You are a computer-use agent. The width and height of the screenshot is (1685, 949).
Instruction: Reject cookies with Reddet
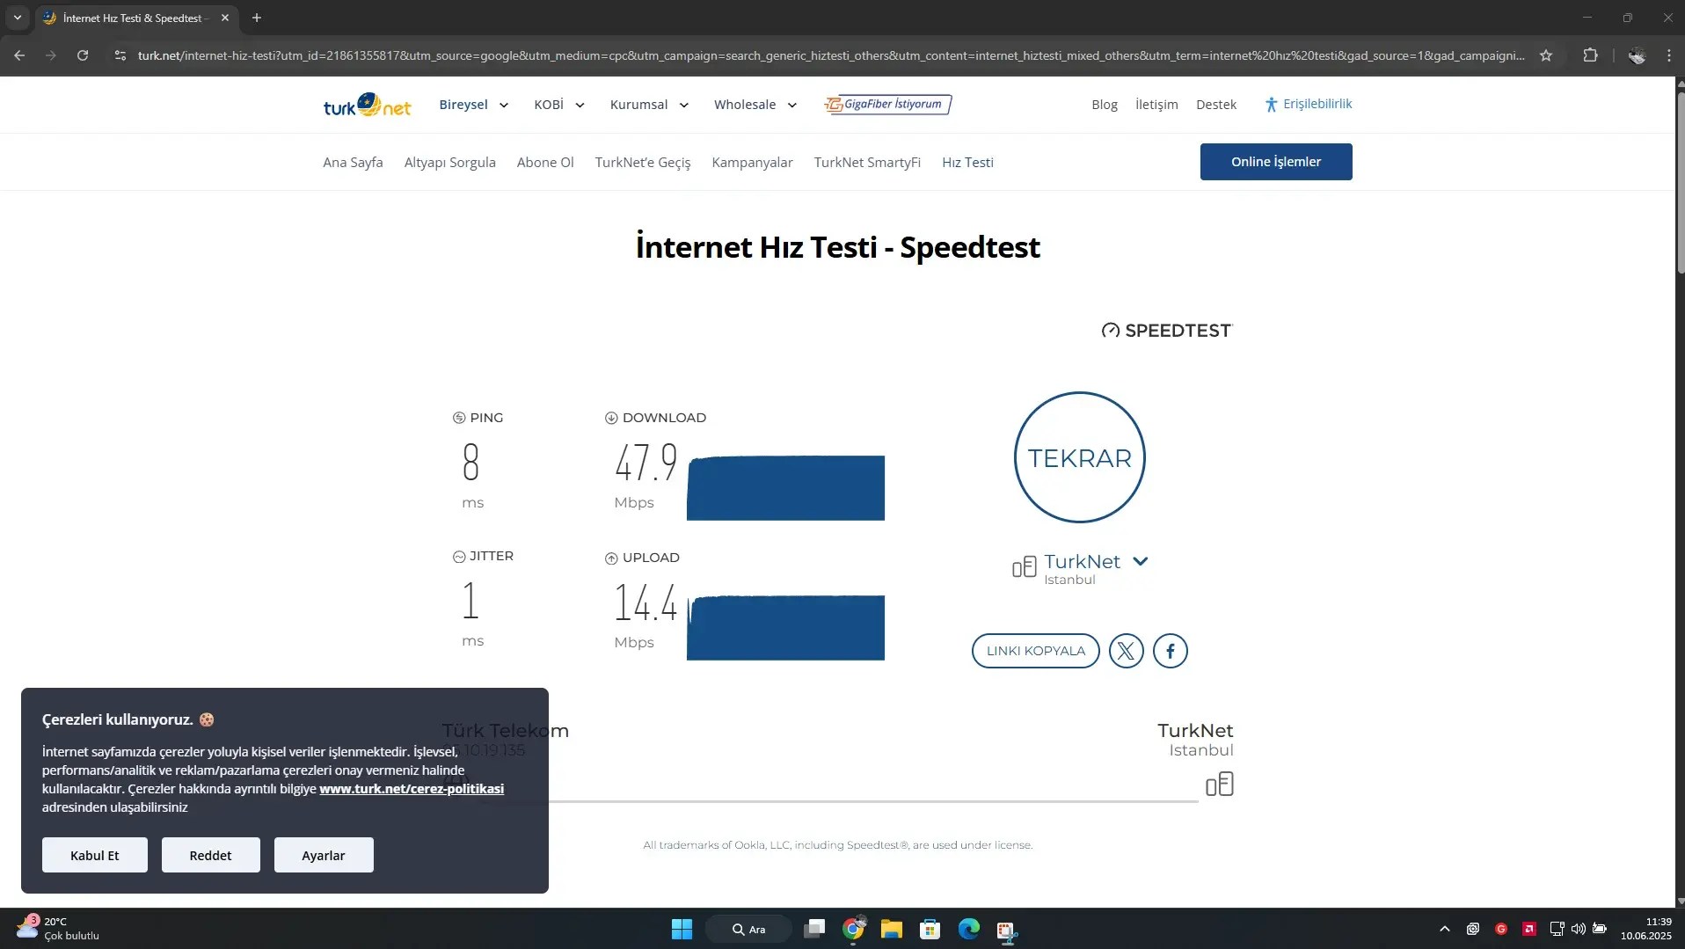211,855
